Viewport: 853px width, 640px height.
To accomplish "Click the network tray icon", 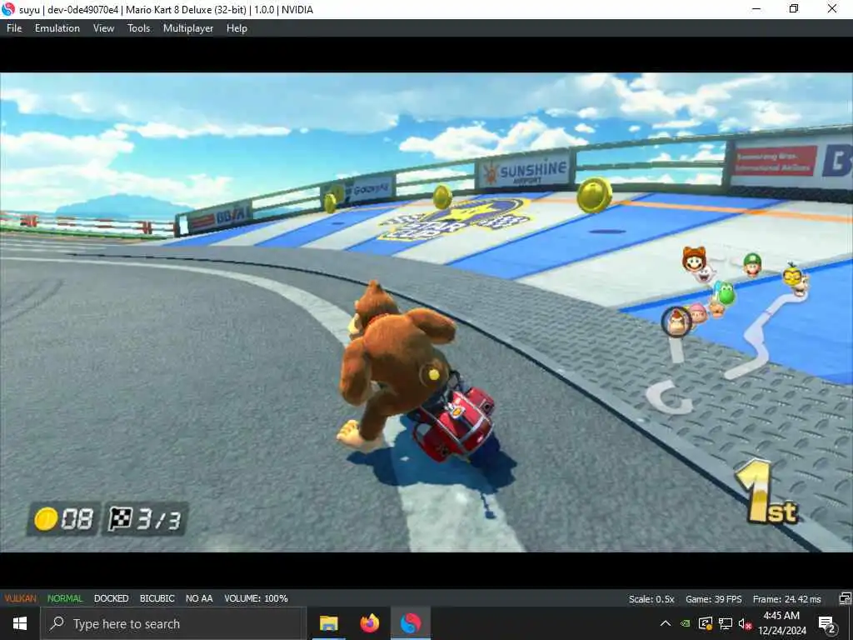I will 726,623.
